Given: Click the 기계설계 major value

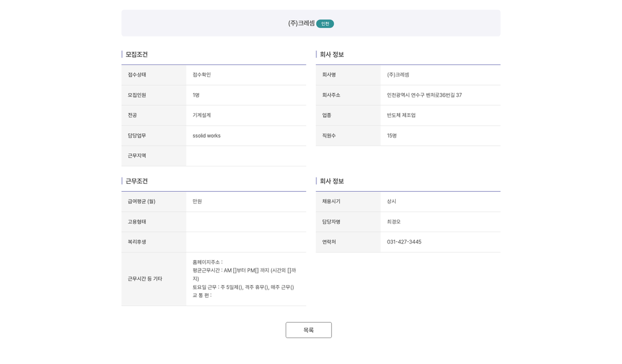Looking at the screenshot, I should [x=202, y=115].
